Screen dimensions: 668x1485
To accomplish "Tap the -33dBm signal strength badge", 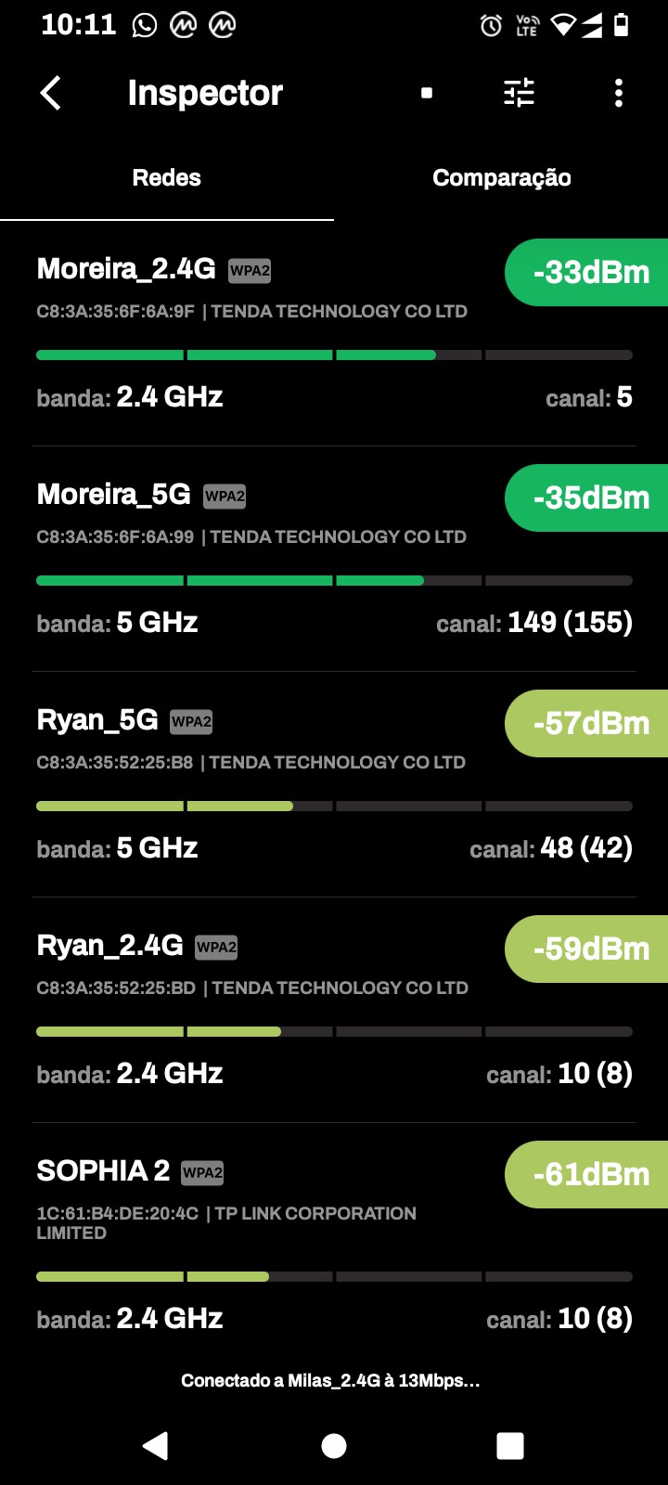I will pyautogui.click(x=590, y=273).
